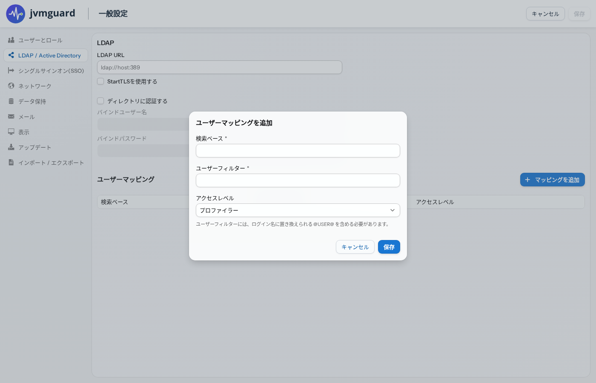The image size is (596, 383).
Task: Open シングルサインオン(SSO) section
Action: (x=46, y=71)
